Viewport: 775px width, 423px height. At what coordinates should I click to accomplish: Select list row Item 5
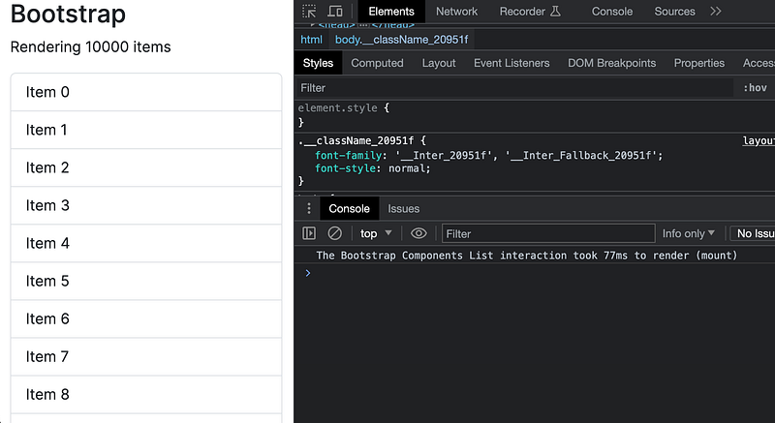[x=146, y=281]
